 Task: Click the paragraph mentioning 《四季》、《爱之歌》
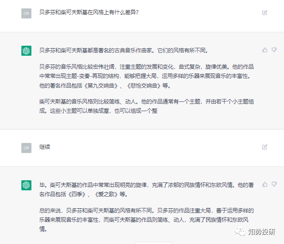pyautogui.click(x=147, y=189)
